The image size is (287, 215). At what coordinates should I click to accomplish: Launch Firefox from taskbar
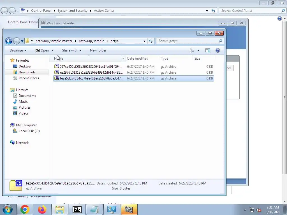click(42, 209)
